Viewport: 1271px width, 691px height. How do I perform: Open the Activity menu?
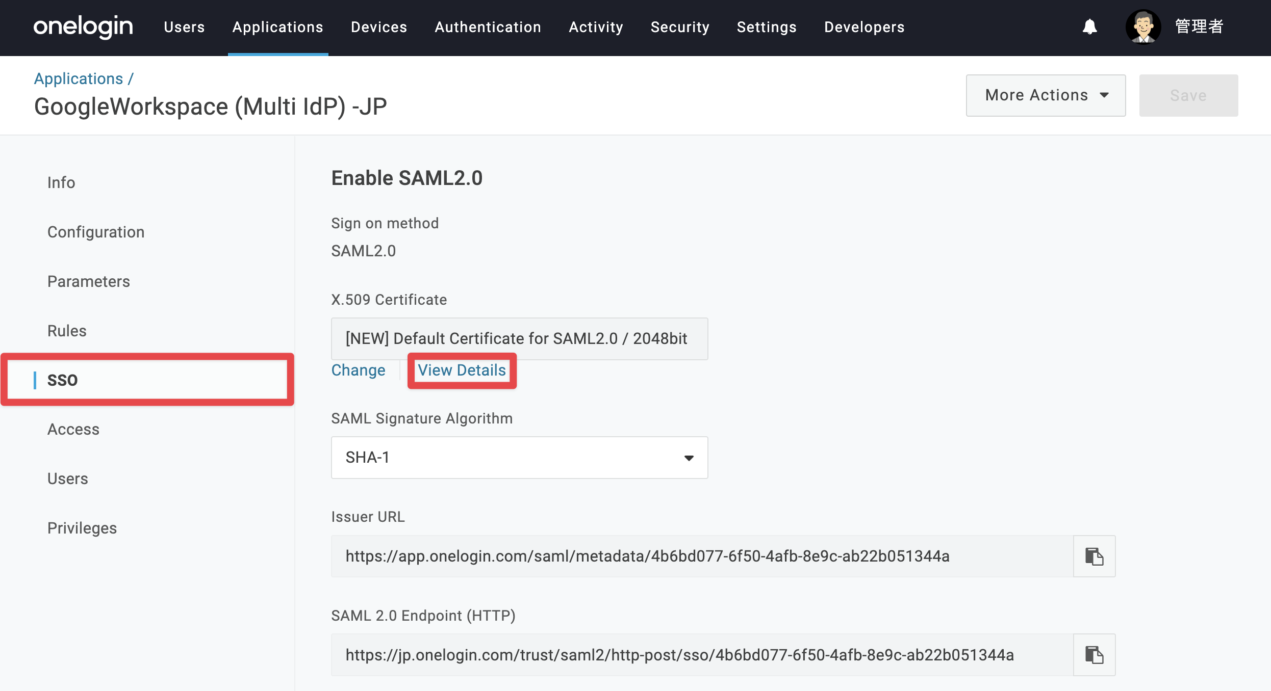[x=596, y=27]
